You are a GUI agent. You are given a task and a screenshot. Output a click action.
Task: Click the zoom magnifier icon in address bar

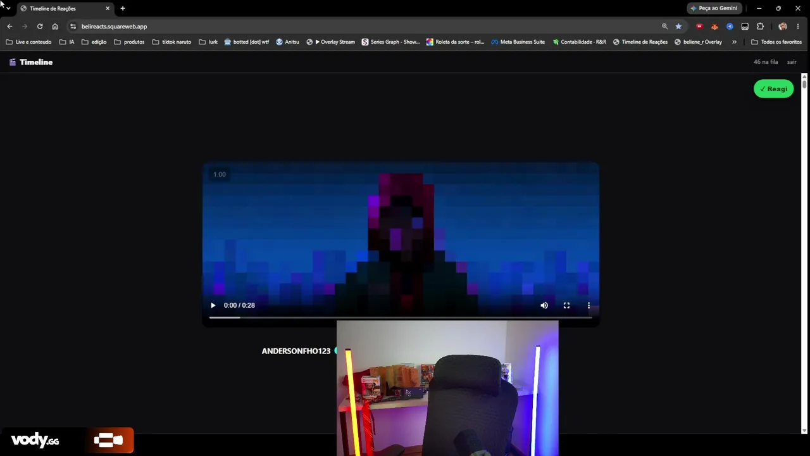point(664,27)
